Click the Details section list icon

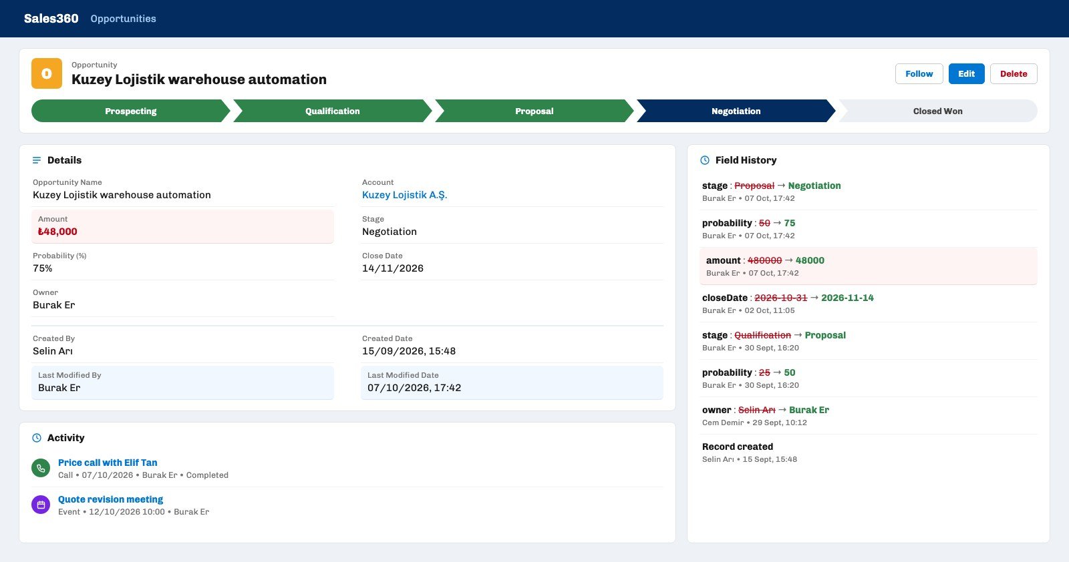pos(37,160)
